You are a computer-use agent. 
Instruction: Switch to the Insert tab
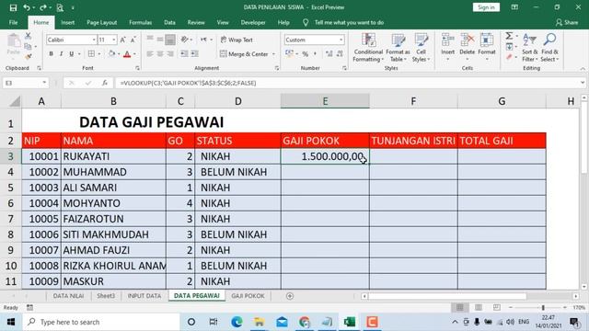click(67, 22)
